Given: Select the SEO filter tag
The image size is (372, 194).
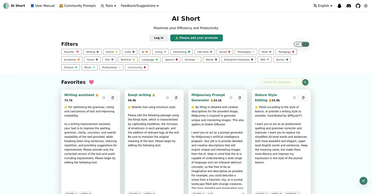Looking at the screenshot, I should 265,60.
